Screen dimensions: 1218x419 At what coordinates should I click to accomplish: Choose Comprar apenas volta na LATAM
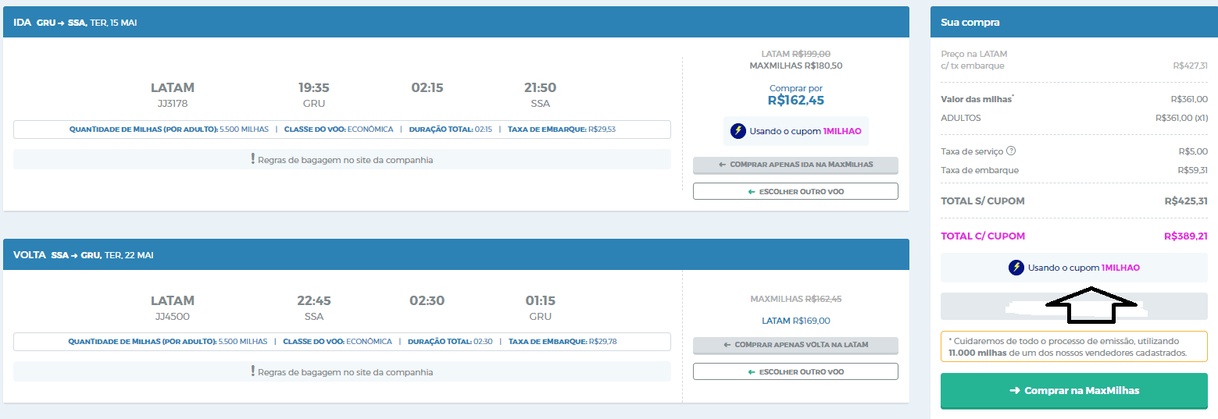click(795, 345)
